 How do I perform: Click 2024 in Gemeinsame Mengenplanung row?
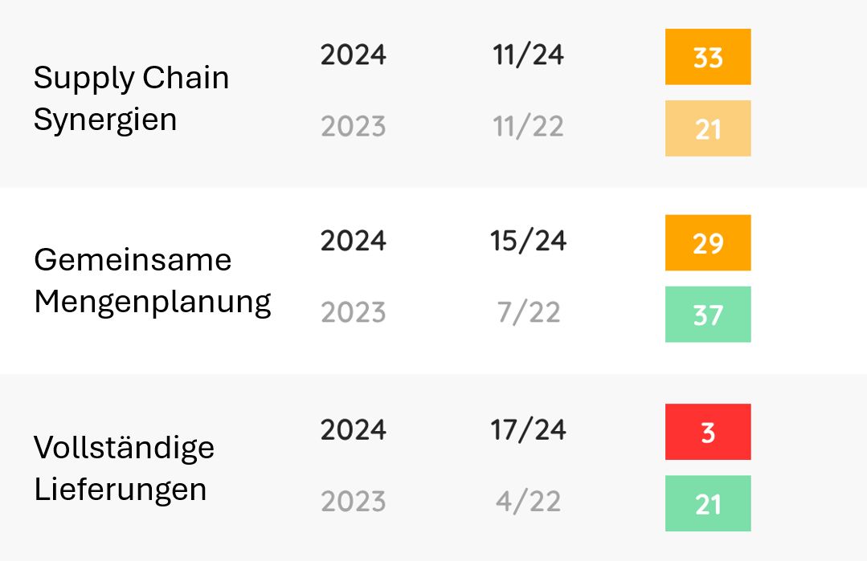(353, 240)
